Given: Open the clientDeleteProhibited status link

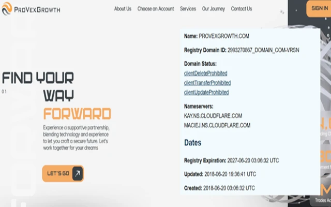Looking at the screenshot, I should (205, 73).
